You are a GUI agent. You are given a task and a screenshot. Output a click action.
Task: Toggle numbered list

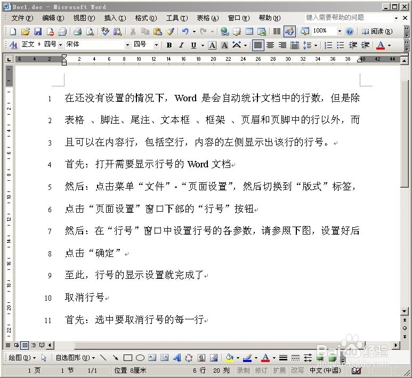coord(328,45)
